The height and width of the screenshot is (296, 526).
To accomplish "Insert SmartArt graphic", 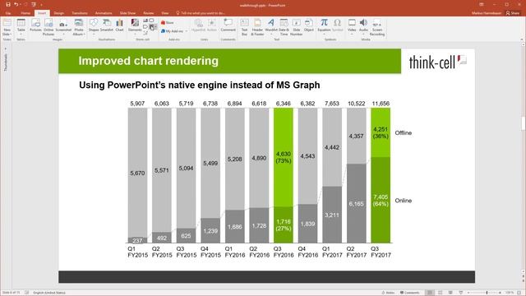I will point(107,25).
